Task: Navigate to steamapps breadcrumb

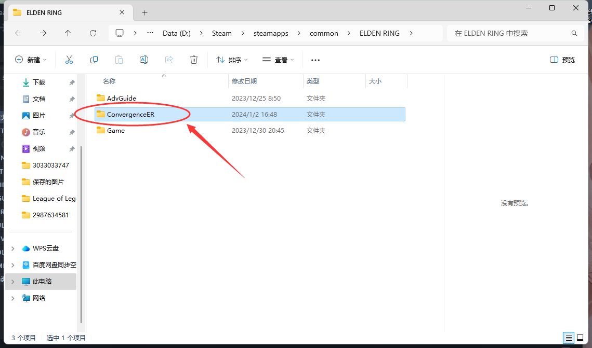Action: (x=271, y=33)
